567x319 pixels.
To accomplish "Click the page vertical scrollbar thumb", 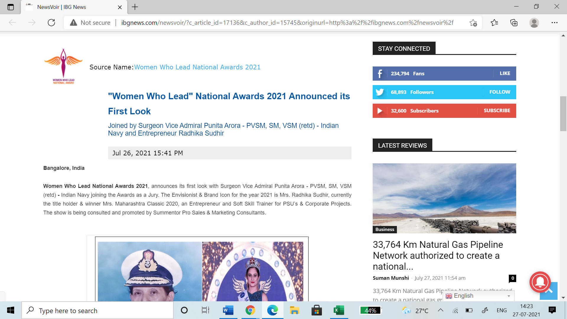I will click(563, 114).
